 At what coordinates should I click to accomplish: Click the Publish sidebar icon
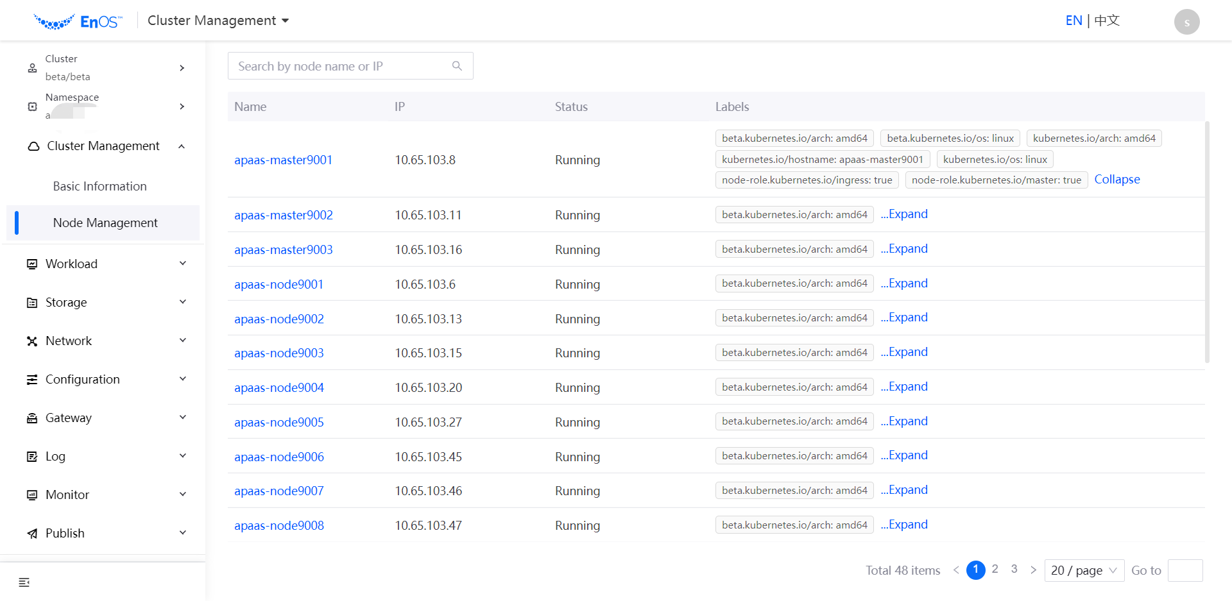(33, 533)
